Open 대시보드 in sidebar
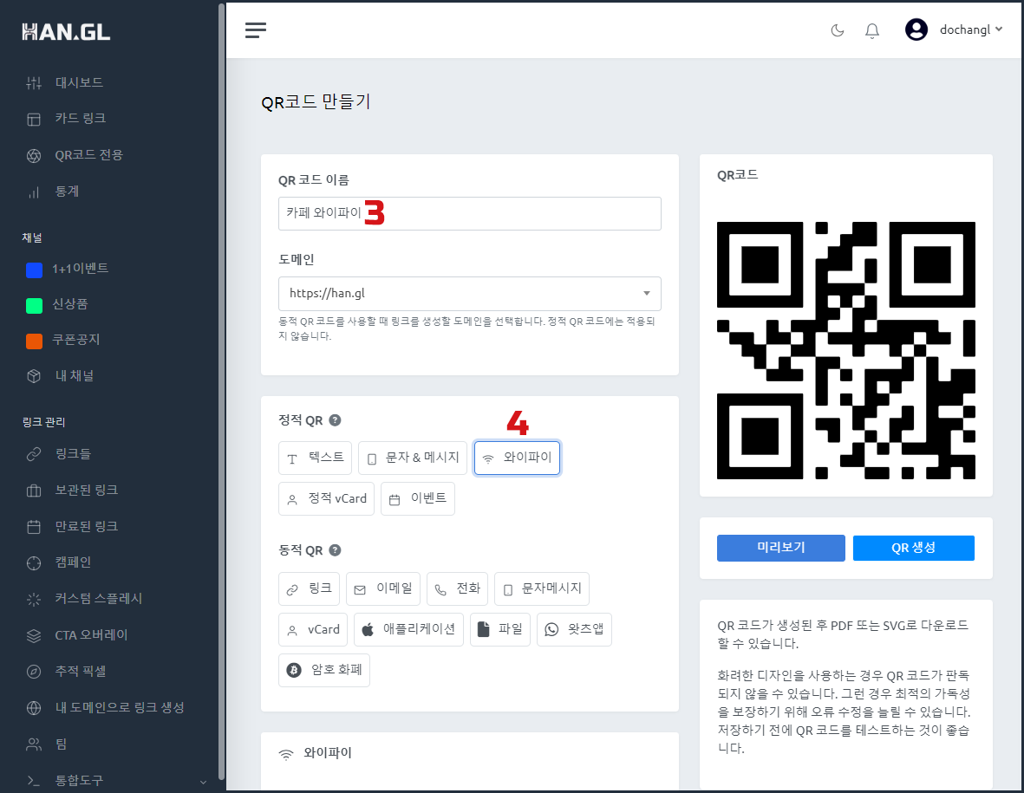This screenshot has width=1024, height=793. click(x=79, y=82)
